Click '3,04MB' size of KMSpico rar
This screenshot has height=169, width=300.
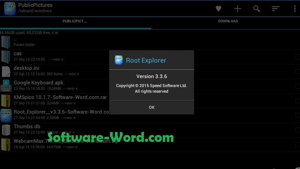[x=53, y=103]
